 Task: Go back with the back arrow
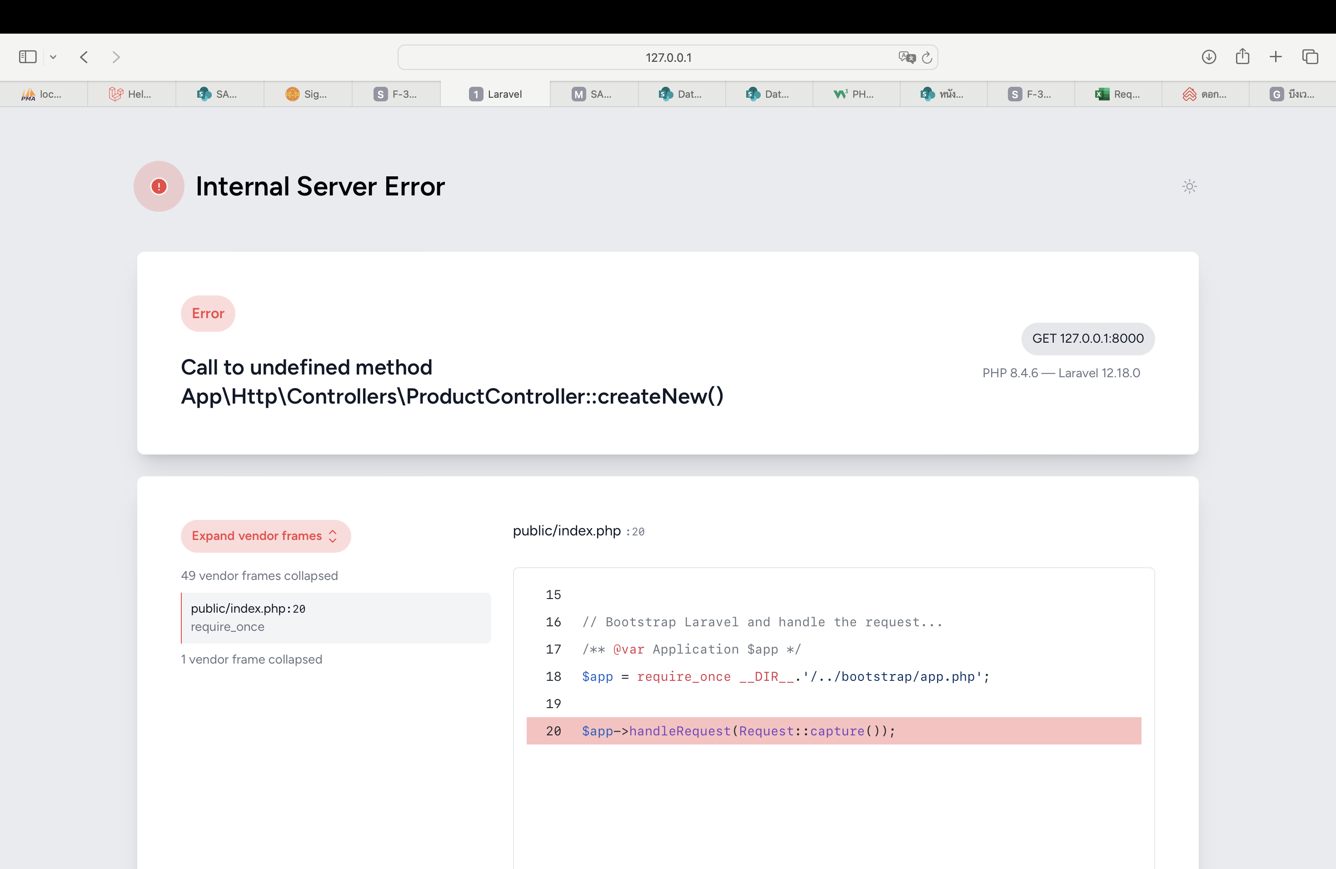[84, 57]
